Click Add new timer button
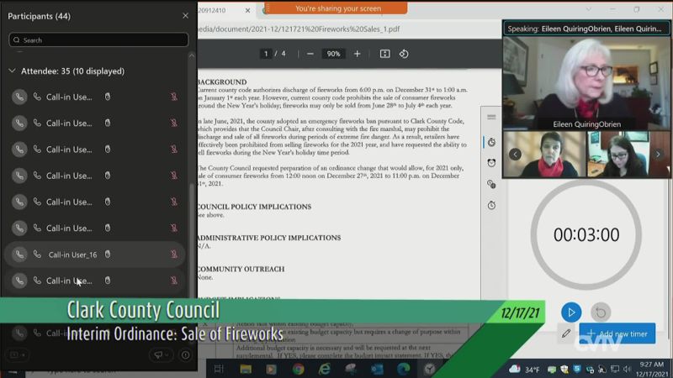673x378 pixels. pos(617,333)
